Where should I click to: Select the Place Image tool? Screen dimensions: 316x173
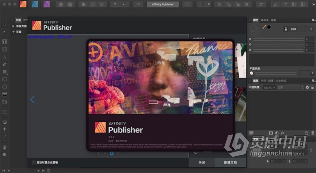[x=5, y=94]
